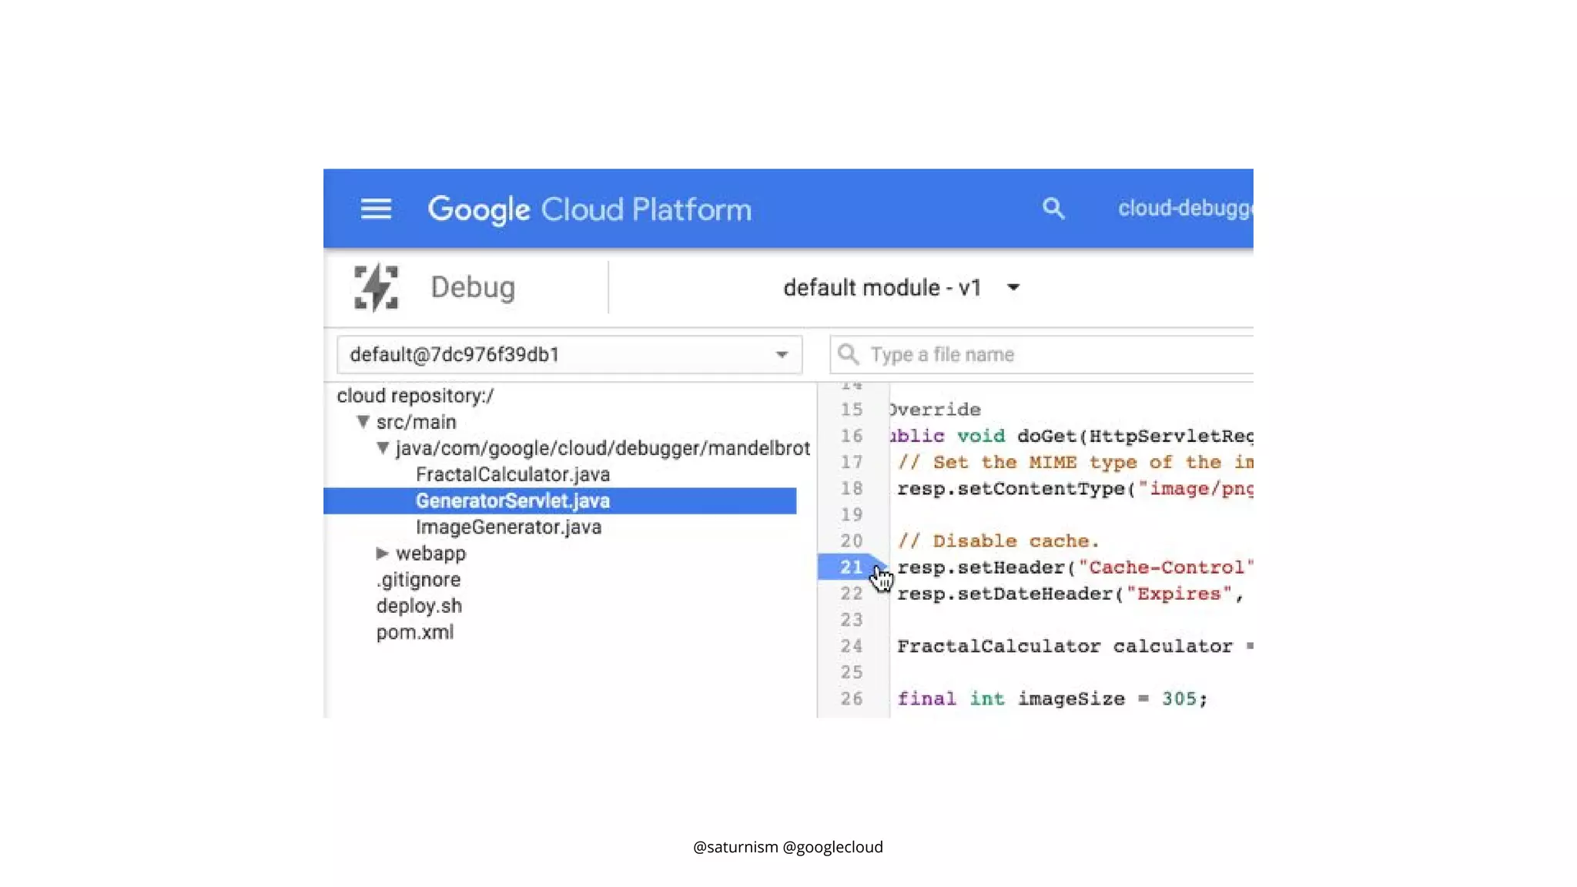This screenshot has width=1577, height=887.
Task: Click the resp.setDateHeader "Expires" line
Action: (1070, 594)
